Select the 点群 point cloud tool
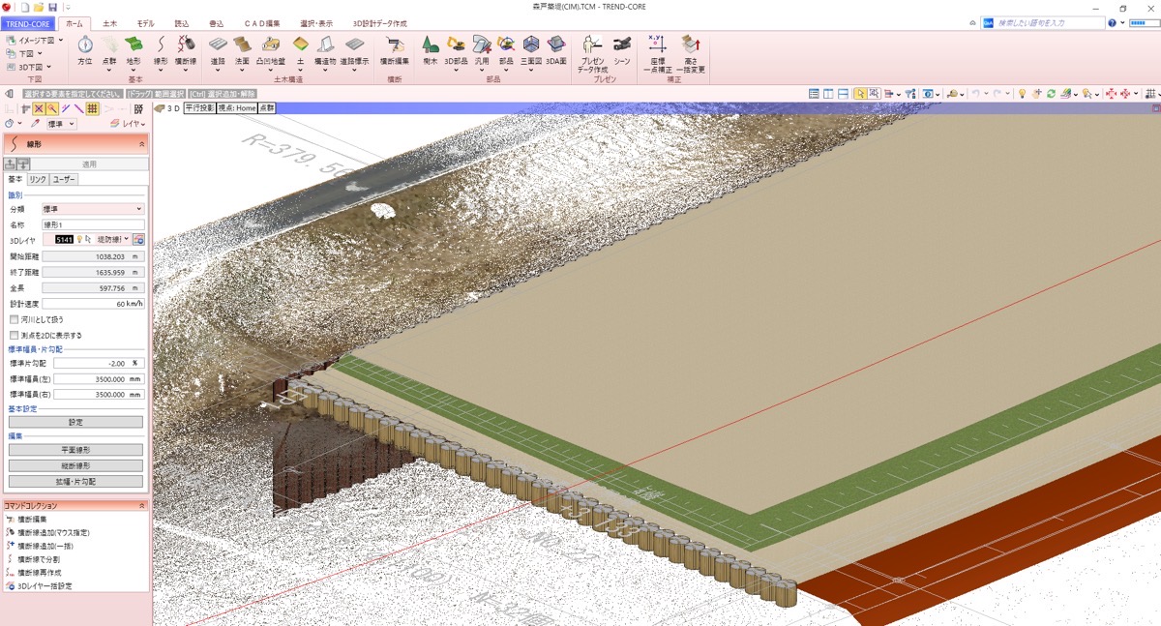Image resolution: width=1161 pixels, height=626 pixels. pos(109,45)
